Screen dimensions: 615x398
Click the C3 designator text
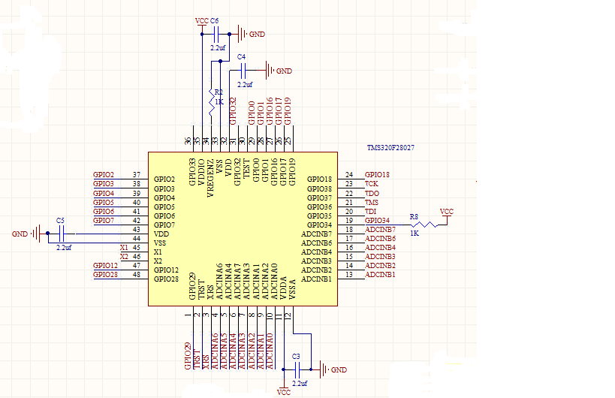(x=296, y=357)
